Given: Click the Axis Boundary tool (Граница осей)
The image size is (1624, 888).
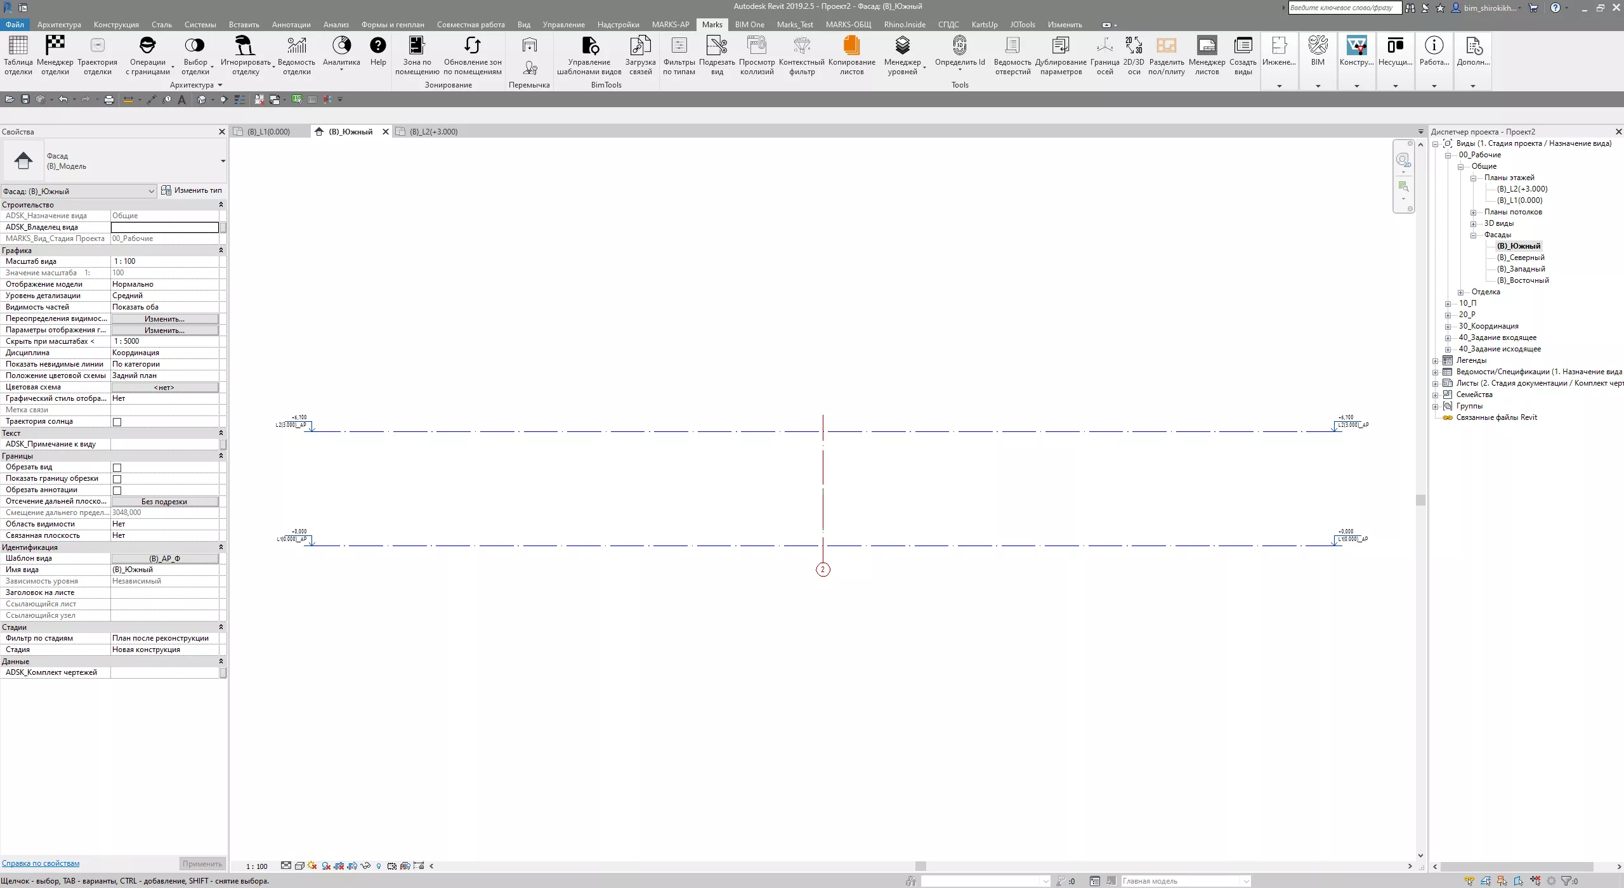Looking at the screenshot, I should pyautogui.click(x=1104, y=46).
